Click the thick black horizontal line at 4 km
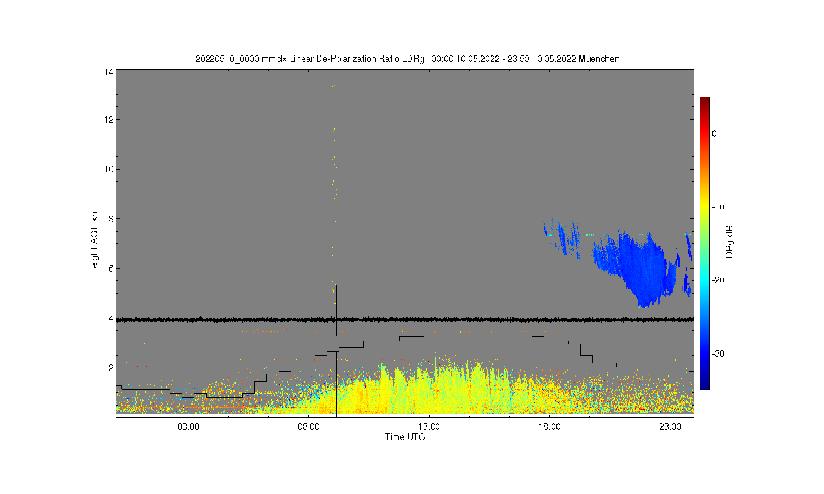Image resolution: width=824 pixels, height=494 pixels. (405, 319)
